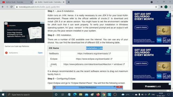
Task: Open Task View on the taskbar
Action: (x=62, y=95)
